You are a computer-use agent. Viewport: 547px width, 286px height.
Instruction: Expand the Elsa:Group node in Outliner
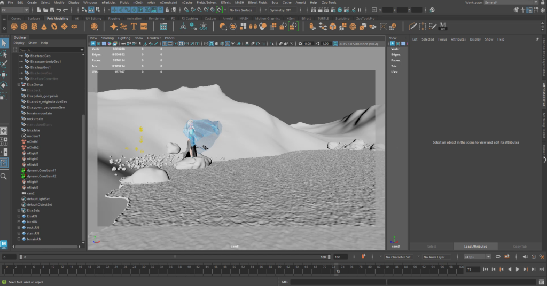19,84
